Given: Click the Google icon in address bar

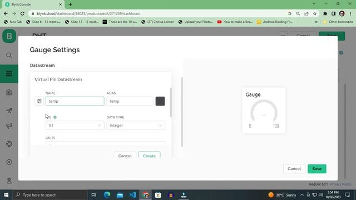Looking at the screenshot, I should pos(290,13).
